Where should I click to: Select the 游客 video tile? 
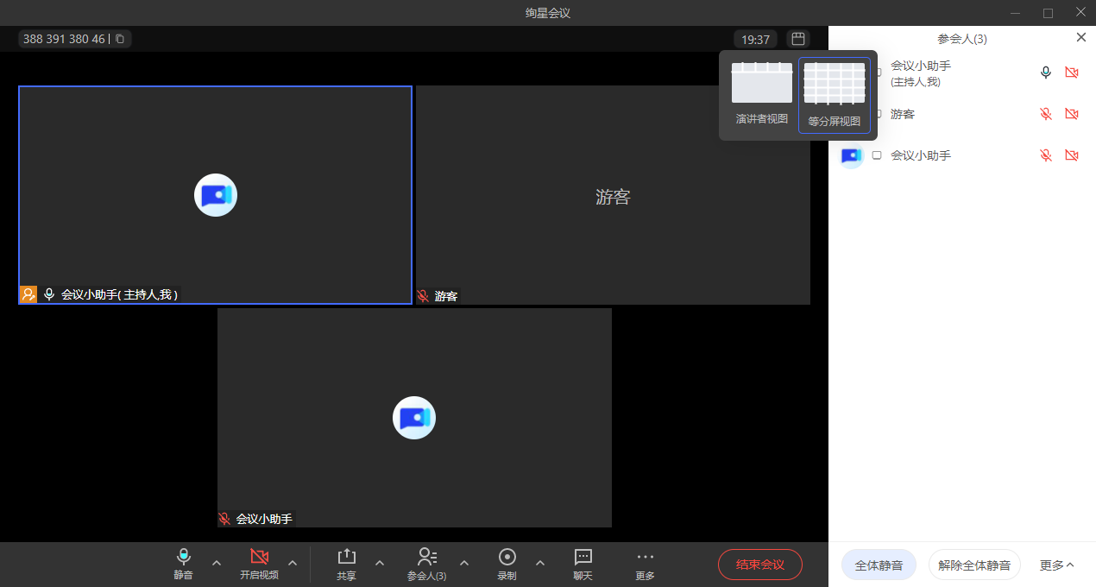pyautogui.click(x=613, y=195)
